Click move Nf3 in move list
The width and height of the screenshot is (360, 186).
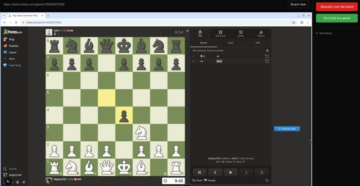pyautogui.click(x=203, y=56)
